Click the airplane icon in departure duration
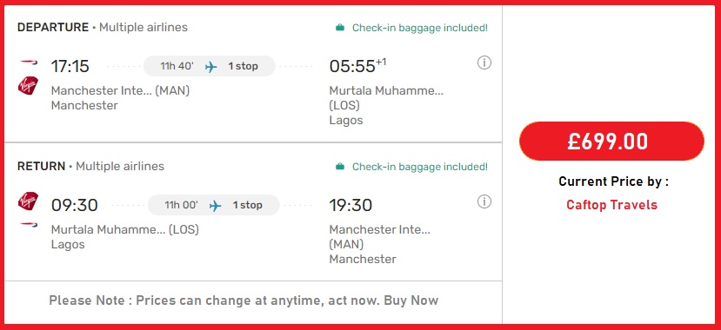 pyautogui.click(x=211, y=67)
